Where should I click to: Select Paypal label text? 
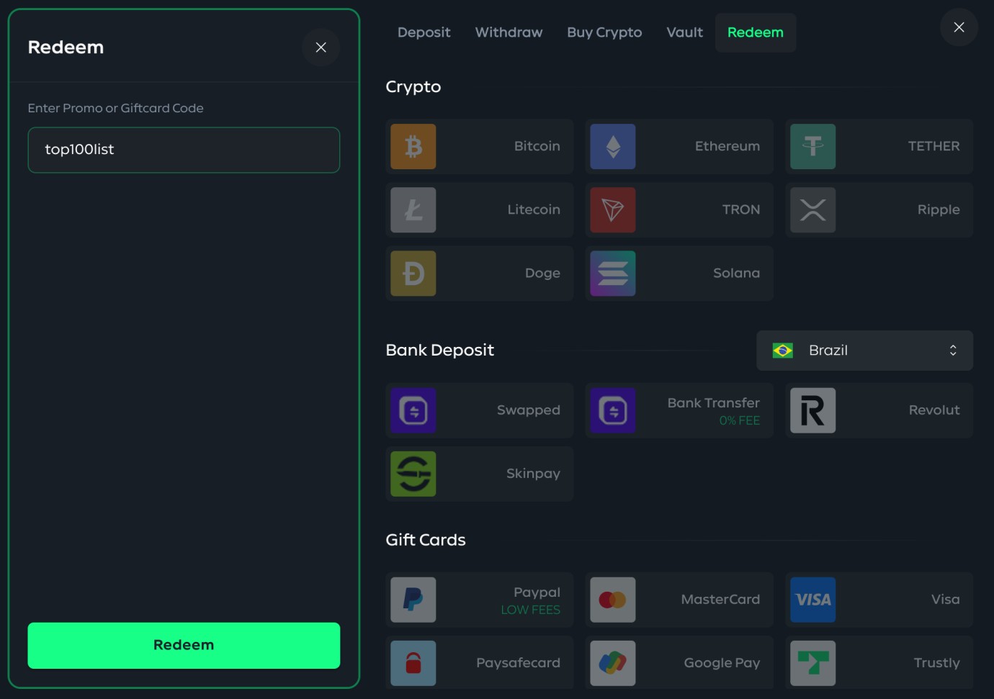pos(537,592)
